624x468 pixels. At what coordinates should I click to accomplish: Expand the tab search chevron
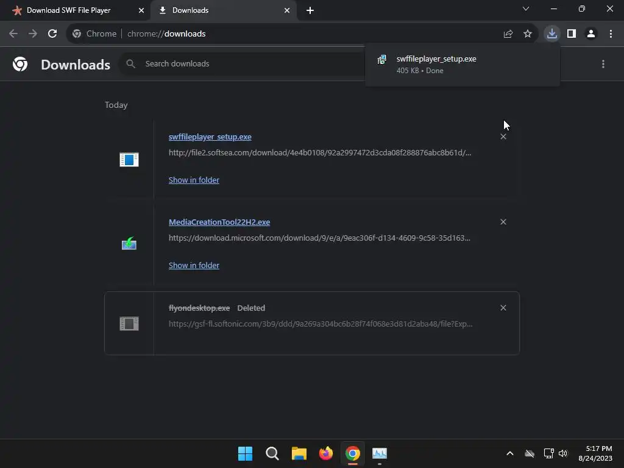(526, 9)
